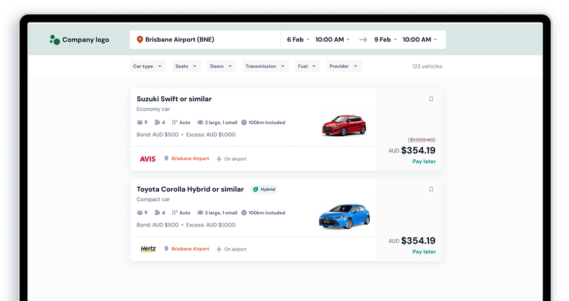569x301 pixels.
Task: Open the 6 Feb pickup date dropdown
Action: (299, 40)
